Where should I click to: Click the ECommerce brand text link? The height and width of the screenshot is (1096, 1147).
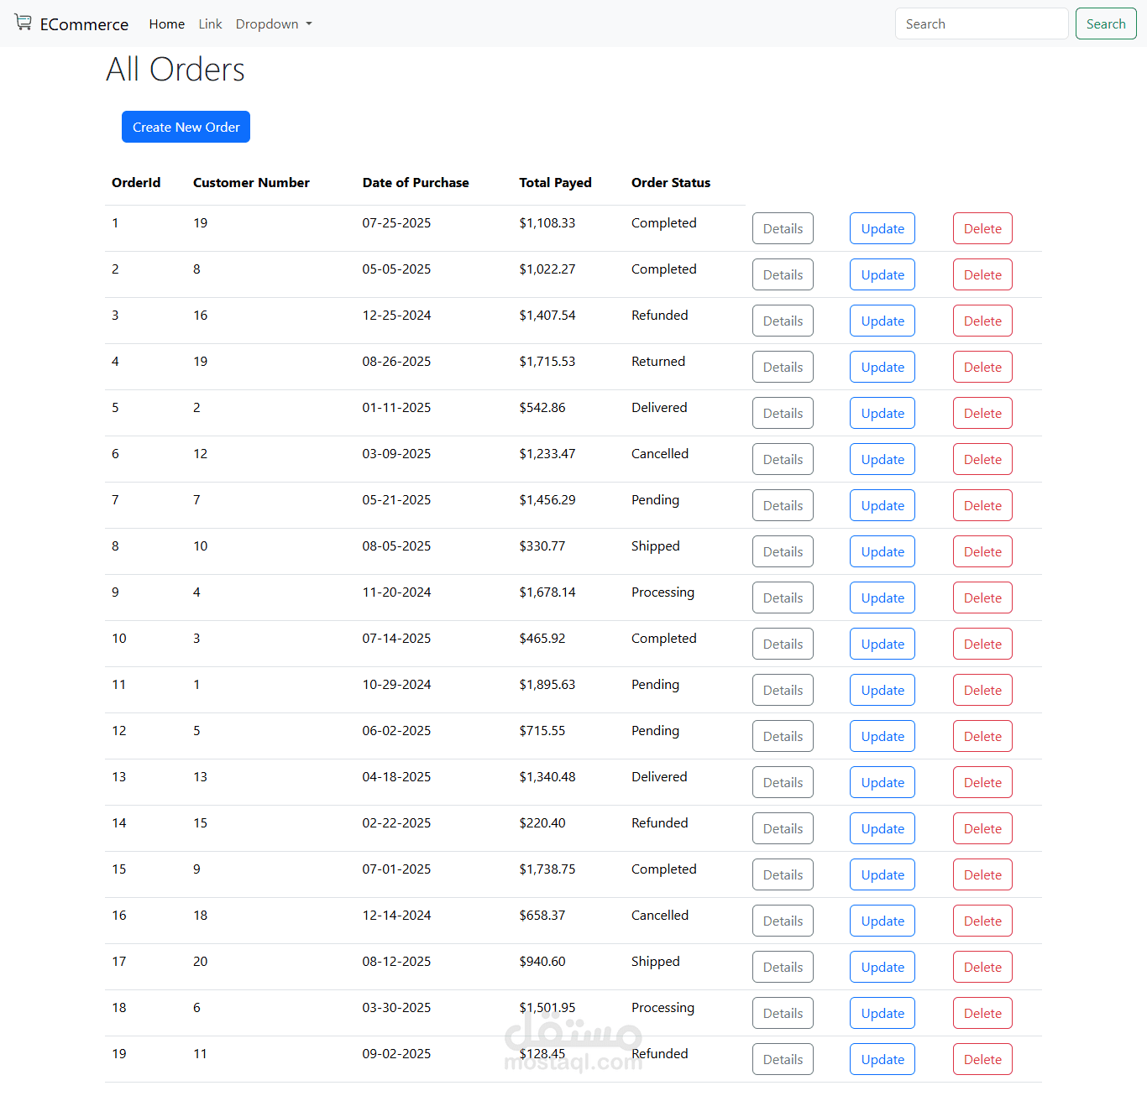coord(84,24)
